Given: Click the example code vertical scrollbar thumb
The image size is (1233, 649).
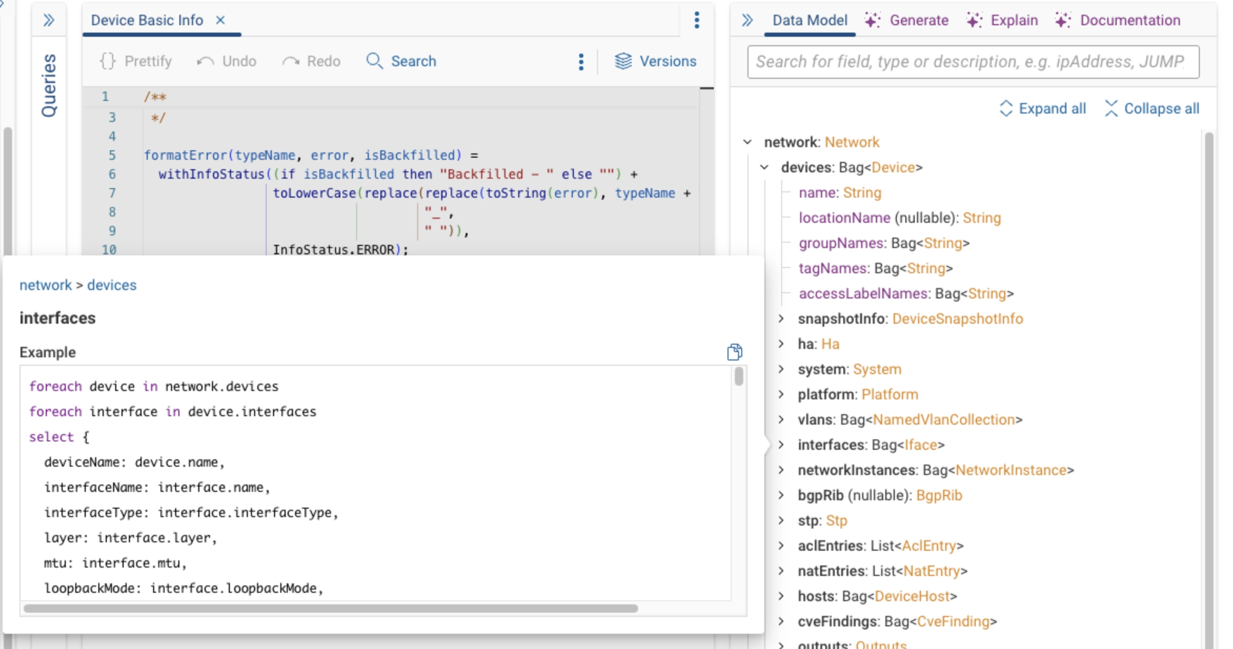Looking at the screenshot, I should 739,376.
